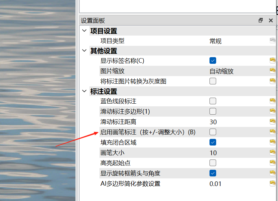Collapse the 项目设置 section
This screenshot has height=201, width=278.
84,31
